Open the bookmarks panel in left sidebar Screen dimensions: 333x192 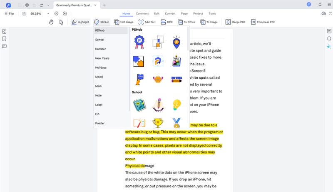(4, 39)
